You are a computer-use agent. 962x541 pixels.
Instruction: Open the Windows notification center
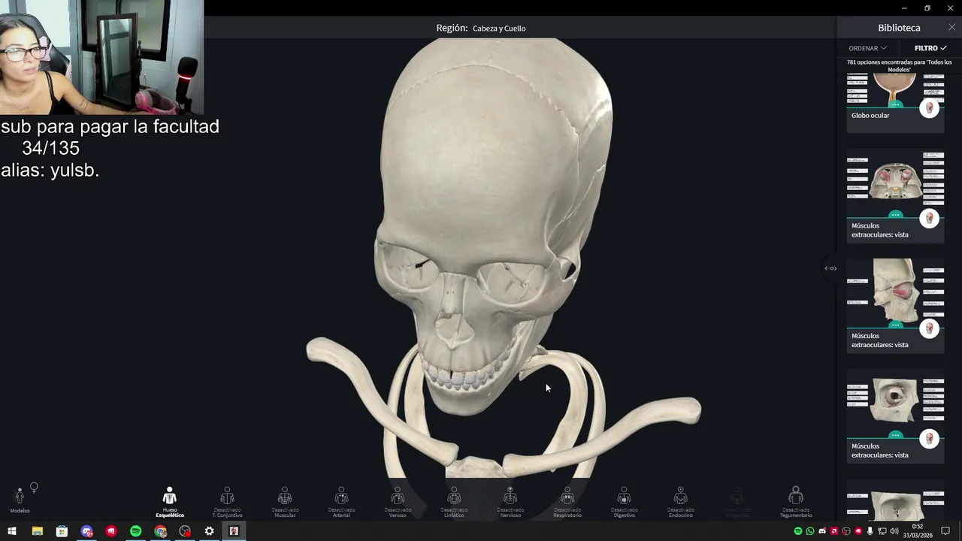[x=946, y=531]
